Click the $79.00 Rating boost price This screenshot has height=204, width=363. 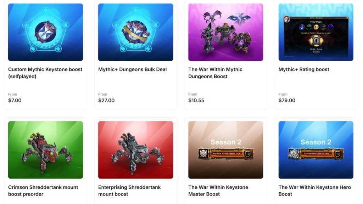287,100
